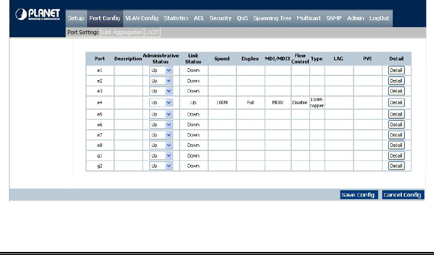Viewport: 434px width, 255px height.
Task: Open Administrative Status dropdown for port e7
Action: (161, 135)
